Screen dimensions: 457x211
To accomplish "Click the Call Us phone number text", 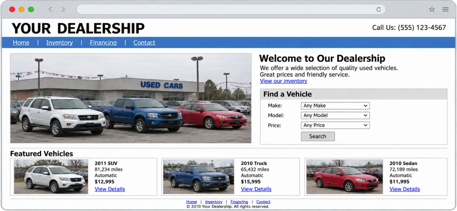I will point(409,28).
